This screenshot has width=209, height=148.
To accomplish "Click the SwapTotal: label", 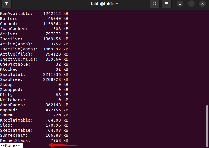I will pyautogui.click(x=12, y=74).
